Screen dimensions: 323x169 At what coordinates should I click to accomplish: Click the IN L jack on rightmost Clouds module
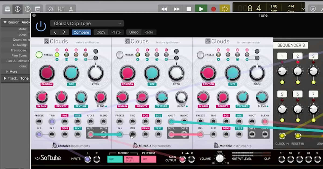(x=201, y=134)
